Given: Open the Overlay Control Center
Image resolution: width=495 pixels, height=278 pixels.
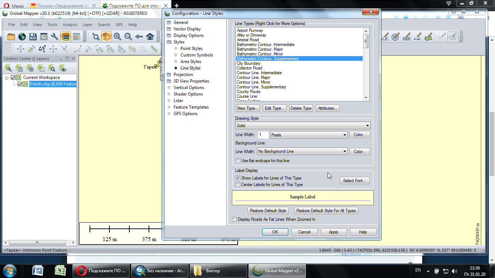Looking at the screenshot, I should pyautogui.click(x=66, y=36).
